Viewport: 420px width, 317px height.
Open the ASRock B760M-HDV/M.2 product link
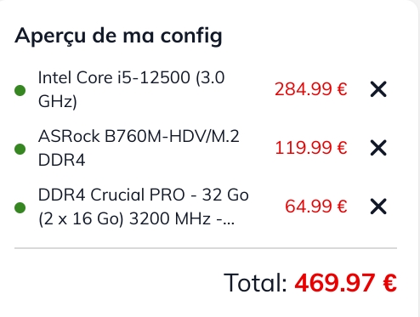pos(139,148)
